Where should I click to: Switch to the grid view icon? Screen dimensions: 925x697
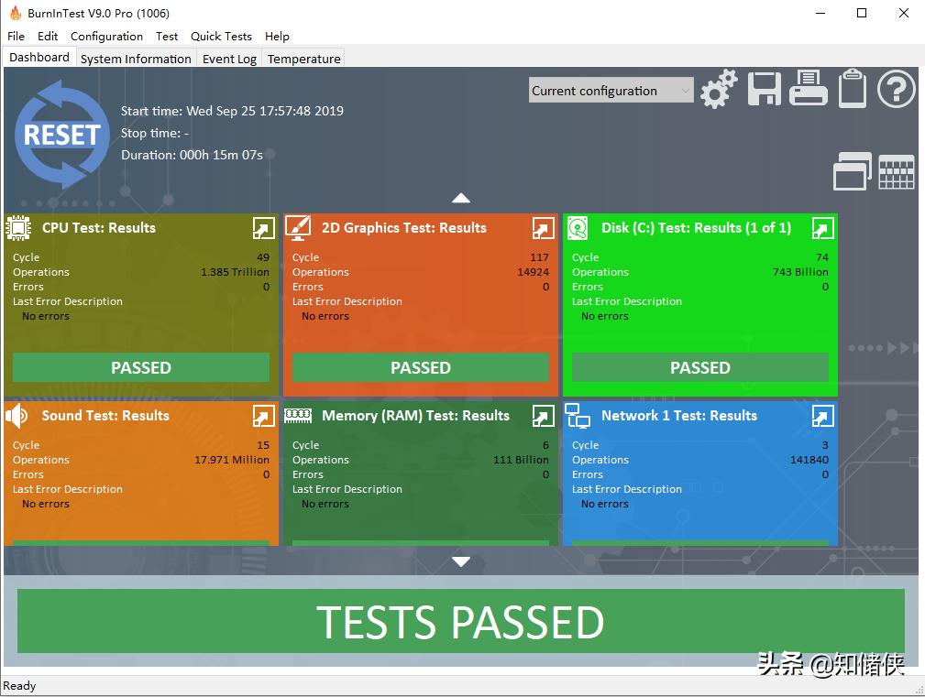[x=897, y=171]
